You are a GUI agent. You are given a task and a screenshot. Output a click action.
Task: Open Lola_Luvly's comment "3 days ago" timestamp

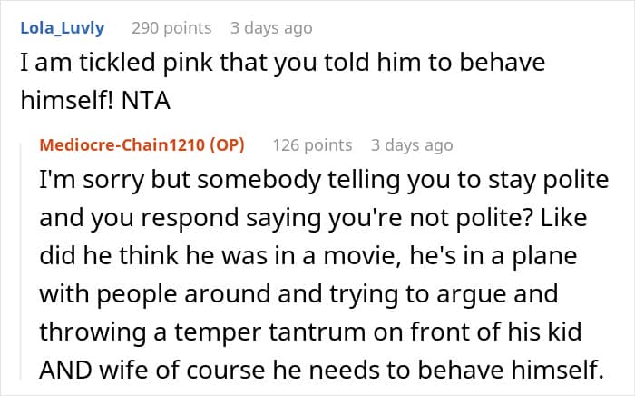270,28
